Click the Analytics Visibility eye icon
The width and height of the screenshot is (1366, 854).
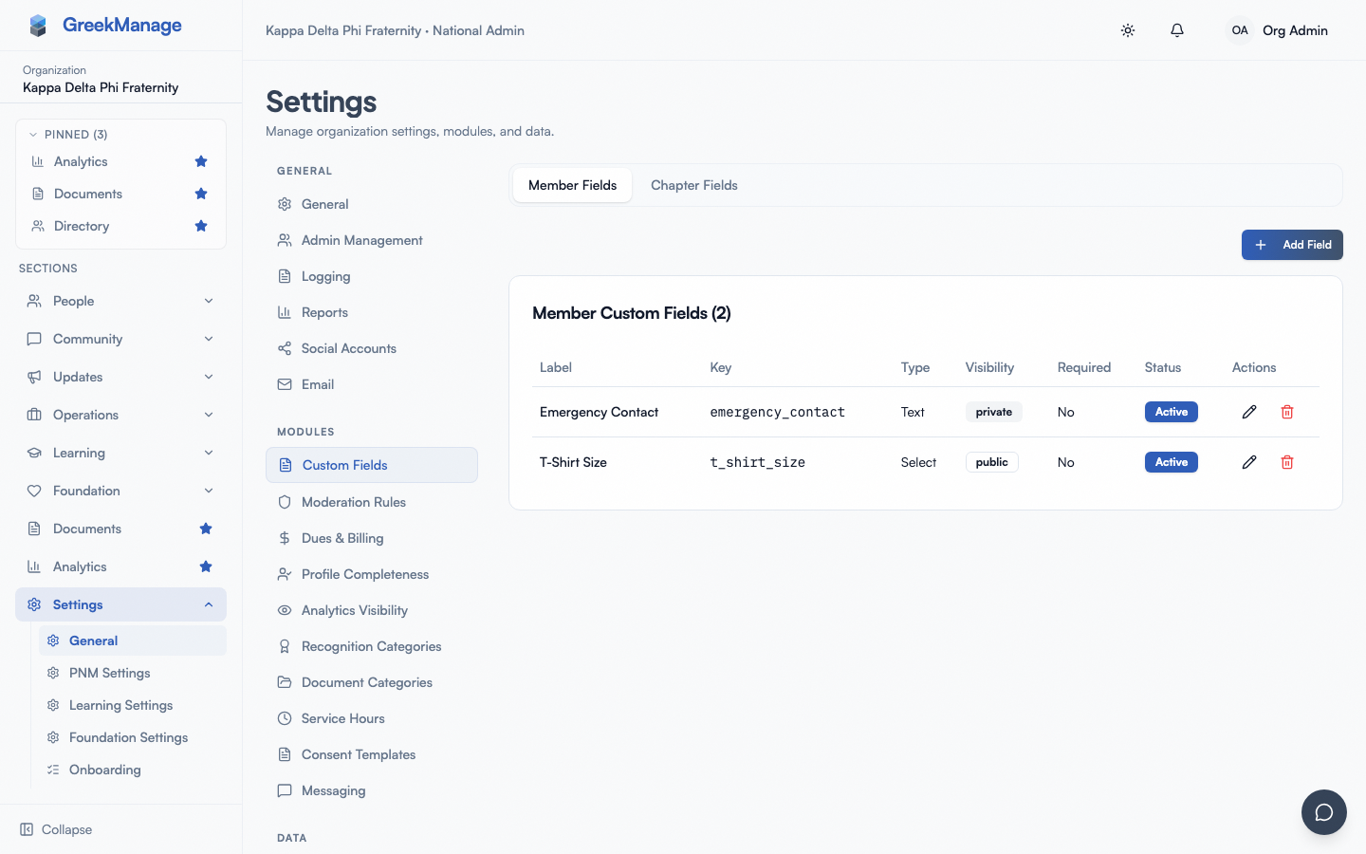pyautogui.click(x=285, y=610)
